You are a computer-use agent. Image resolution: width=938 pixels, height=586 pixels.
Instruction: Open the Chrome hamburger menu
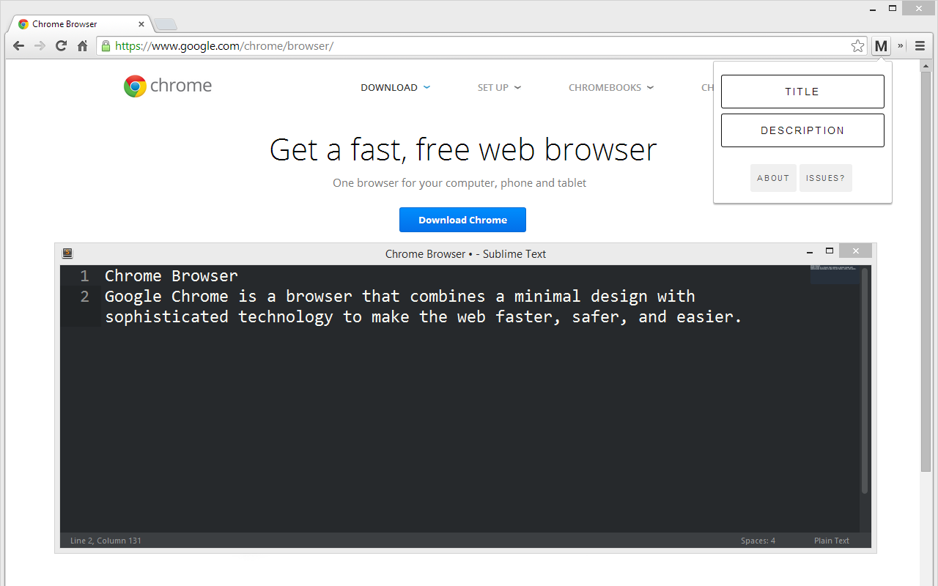[920, 46]
